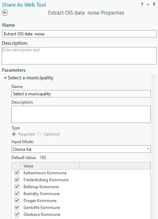Select the Required radio button
Image resolution: width=158 pixels, height=219 pixels.
click(x=14, y=134)
